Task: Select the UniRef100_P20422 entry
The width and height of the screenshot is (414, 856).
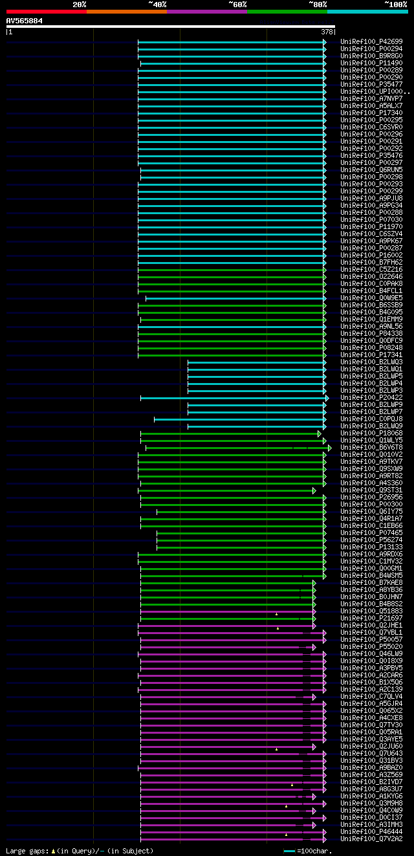Action: click(371, 397)
